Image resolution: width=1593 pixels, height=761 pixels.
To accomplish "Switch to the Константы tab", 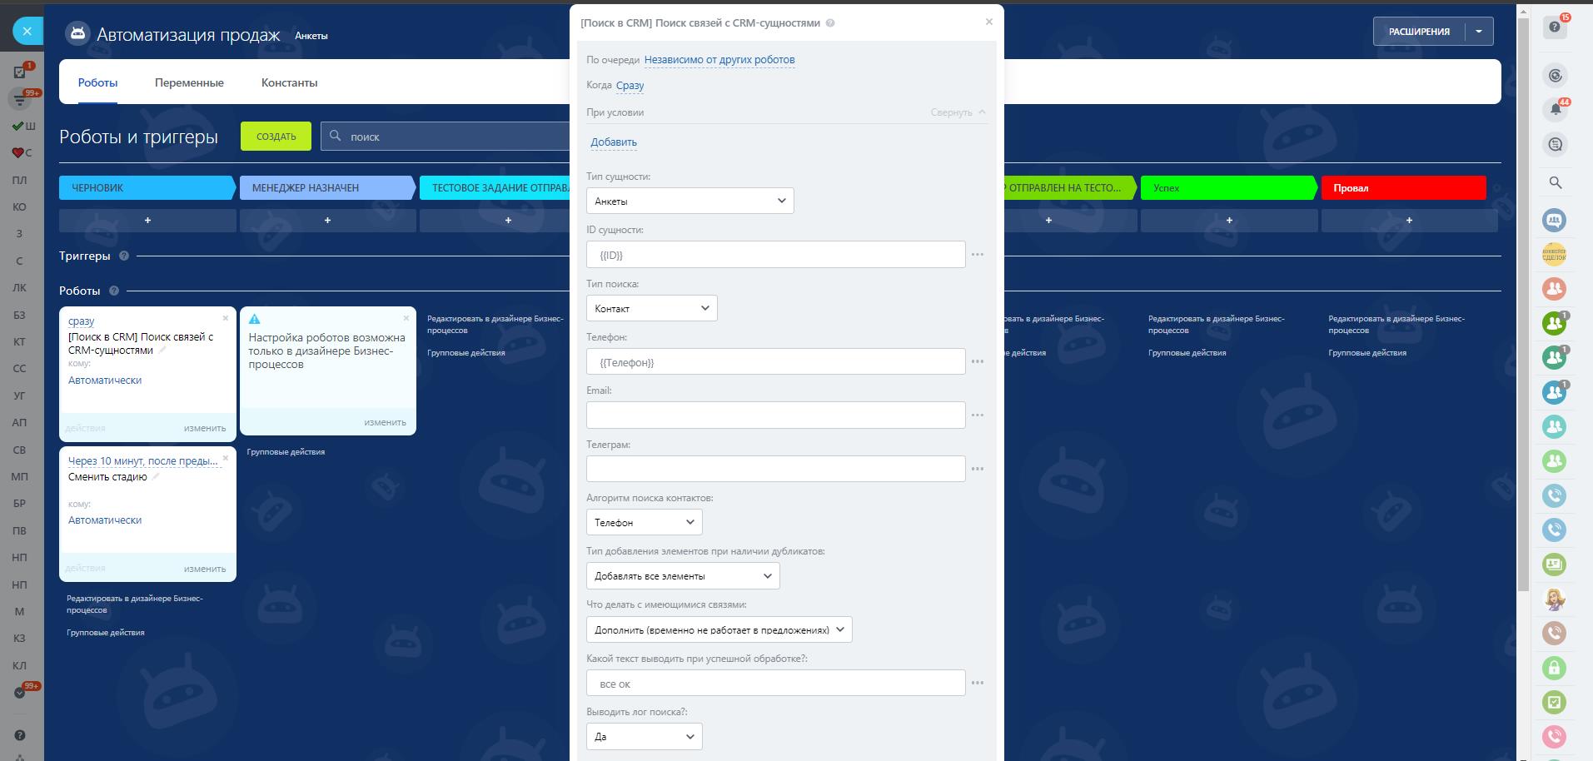I will click(289, 82).
